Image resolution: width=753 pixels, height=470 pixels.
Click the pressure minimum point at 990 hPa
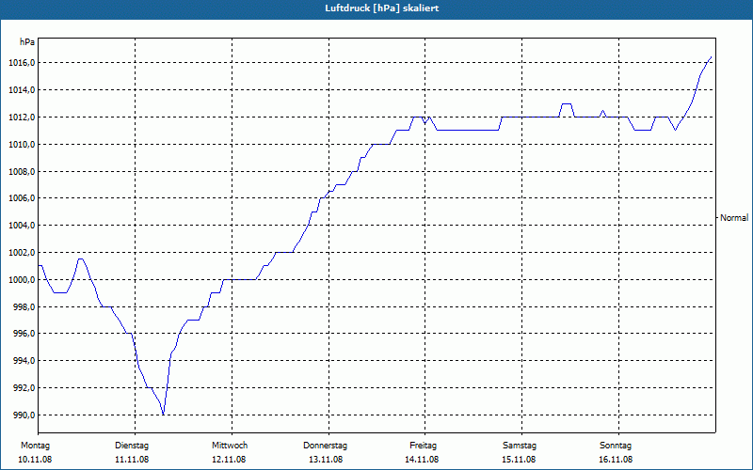pyautogui.click(x=163, y=414)
